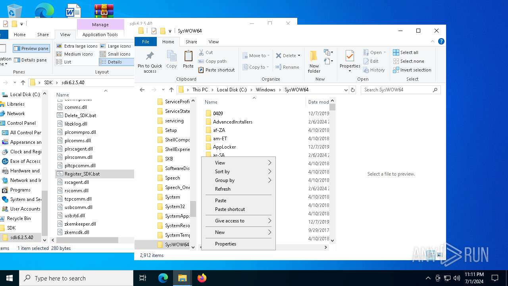
Task: Click the Paste clipboard icon in ribbon
Action: (188, 60)
